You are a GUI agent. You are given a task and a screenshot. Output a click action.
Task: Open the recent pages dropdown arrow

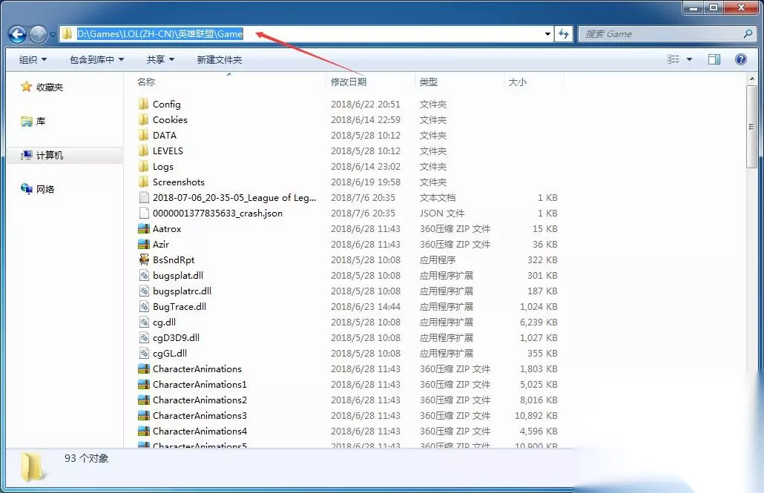pyautogui.click(x=53, y=35)
